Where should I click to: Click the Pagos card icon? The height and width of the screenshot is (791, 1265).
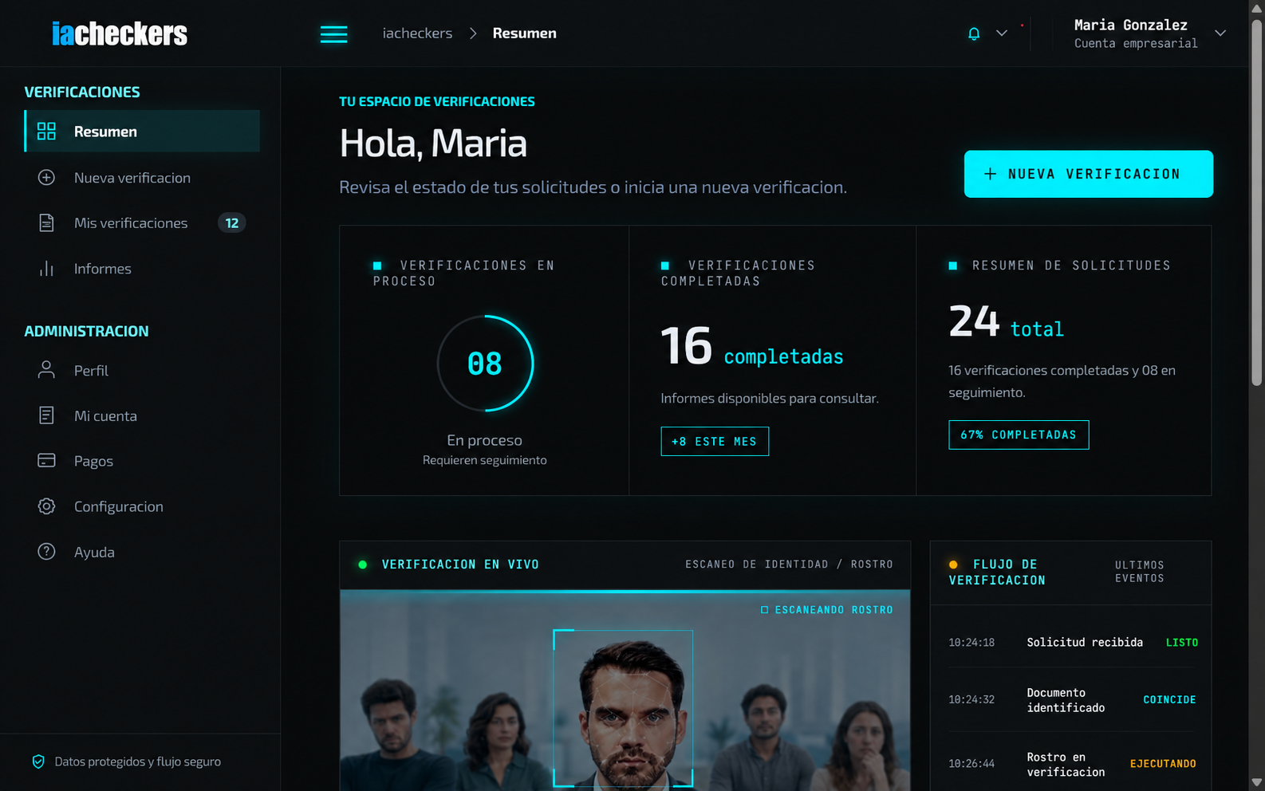point(46,461)
